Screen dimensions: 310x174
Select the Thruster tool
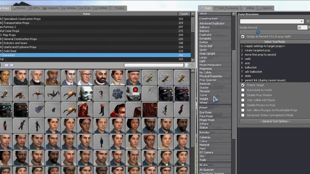click(x=204, y=91)
